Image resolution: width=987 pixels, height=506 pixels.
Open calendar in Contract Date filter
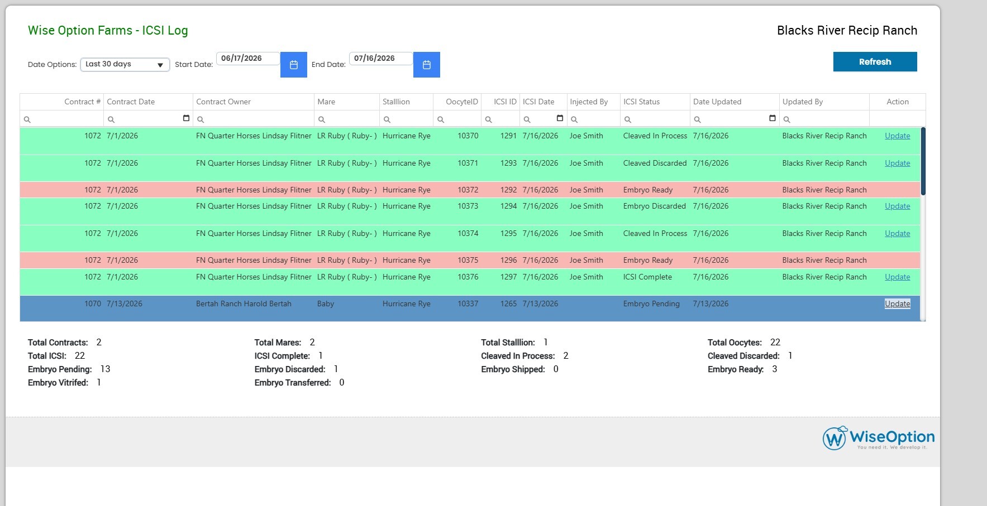tap(186, 118)
